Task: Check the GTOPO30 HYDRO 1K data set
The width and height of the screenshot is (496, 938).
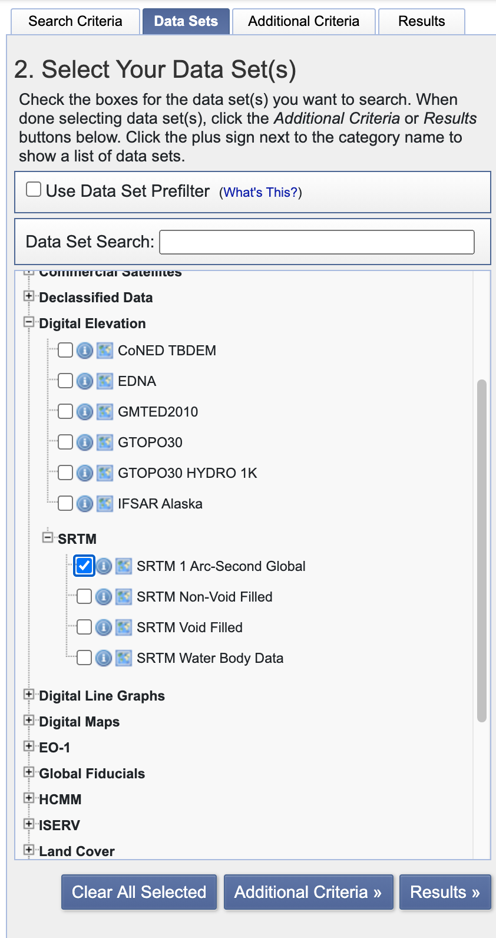Action: [65, 473]
